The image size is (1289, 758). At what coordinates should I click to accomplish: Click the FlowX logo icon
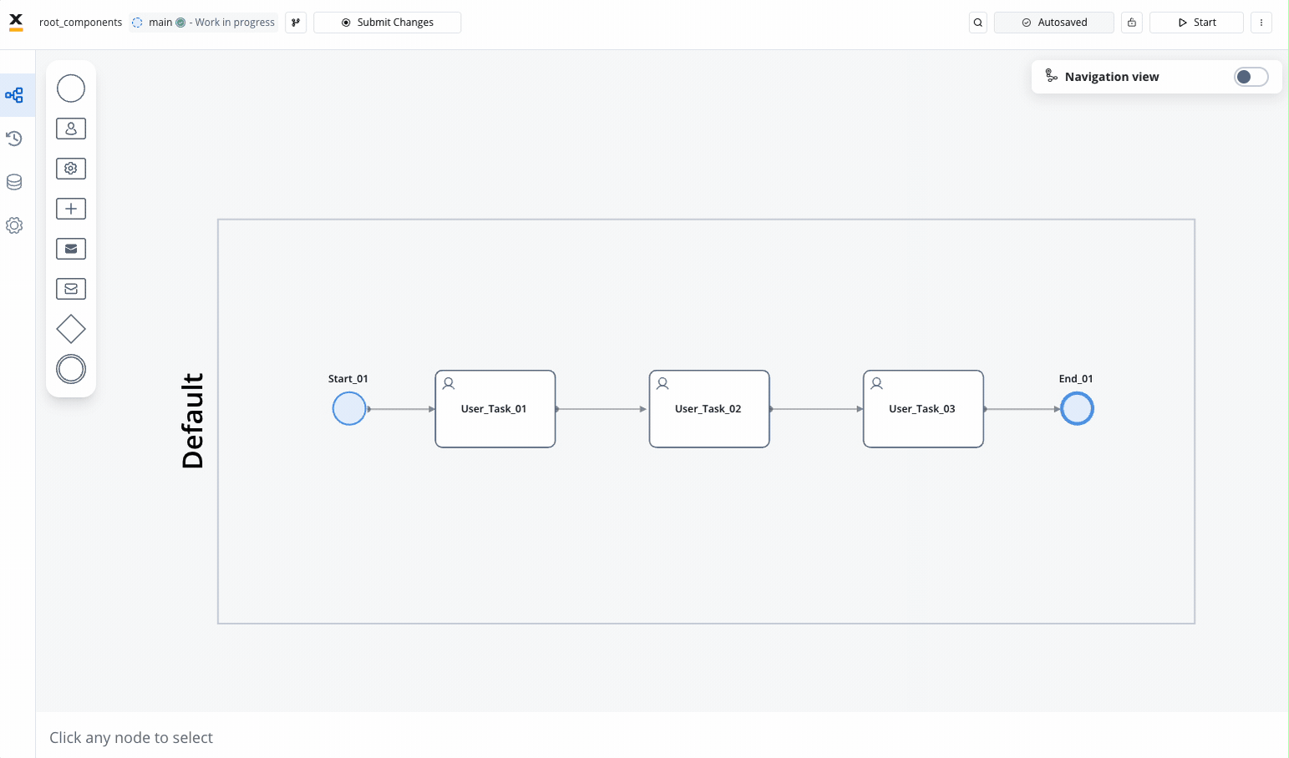16,22
